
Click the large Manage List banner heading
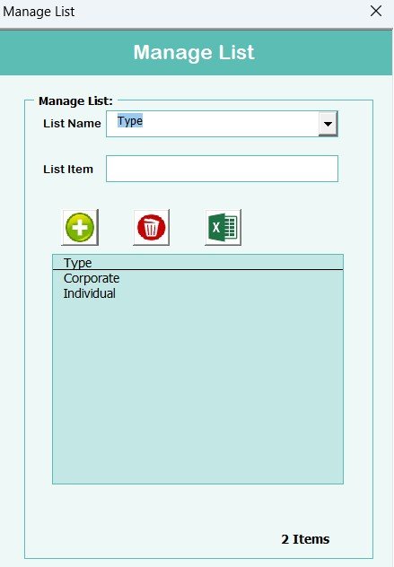point(194,52)
